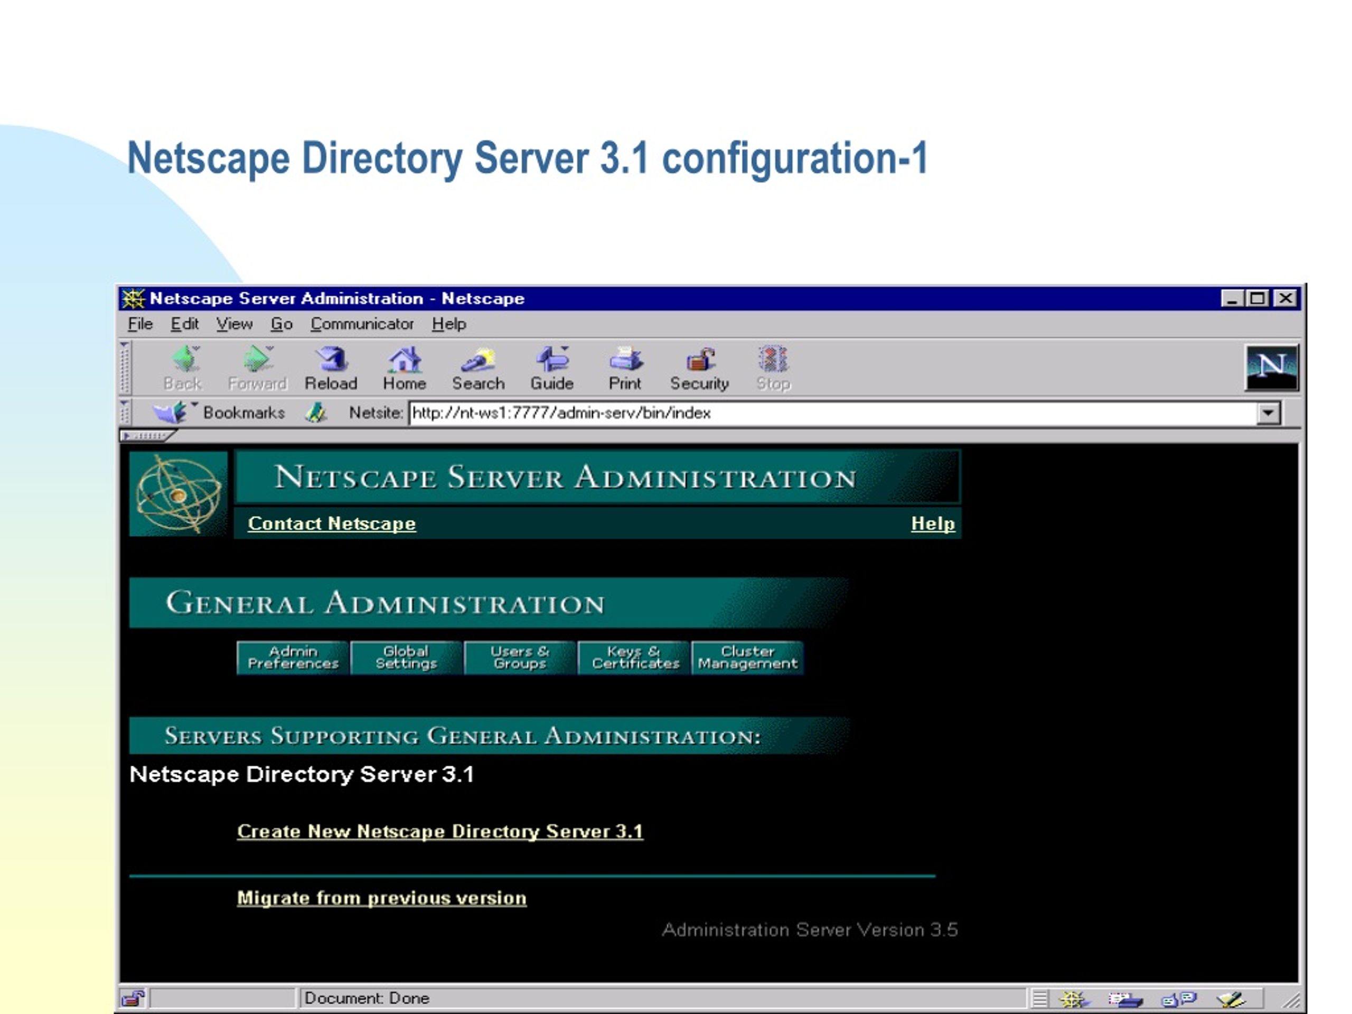Click the Administration Server Version 3.5 text

[810, 930]
